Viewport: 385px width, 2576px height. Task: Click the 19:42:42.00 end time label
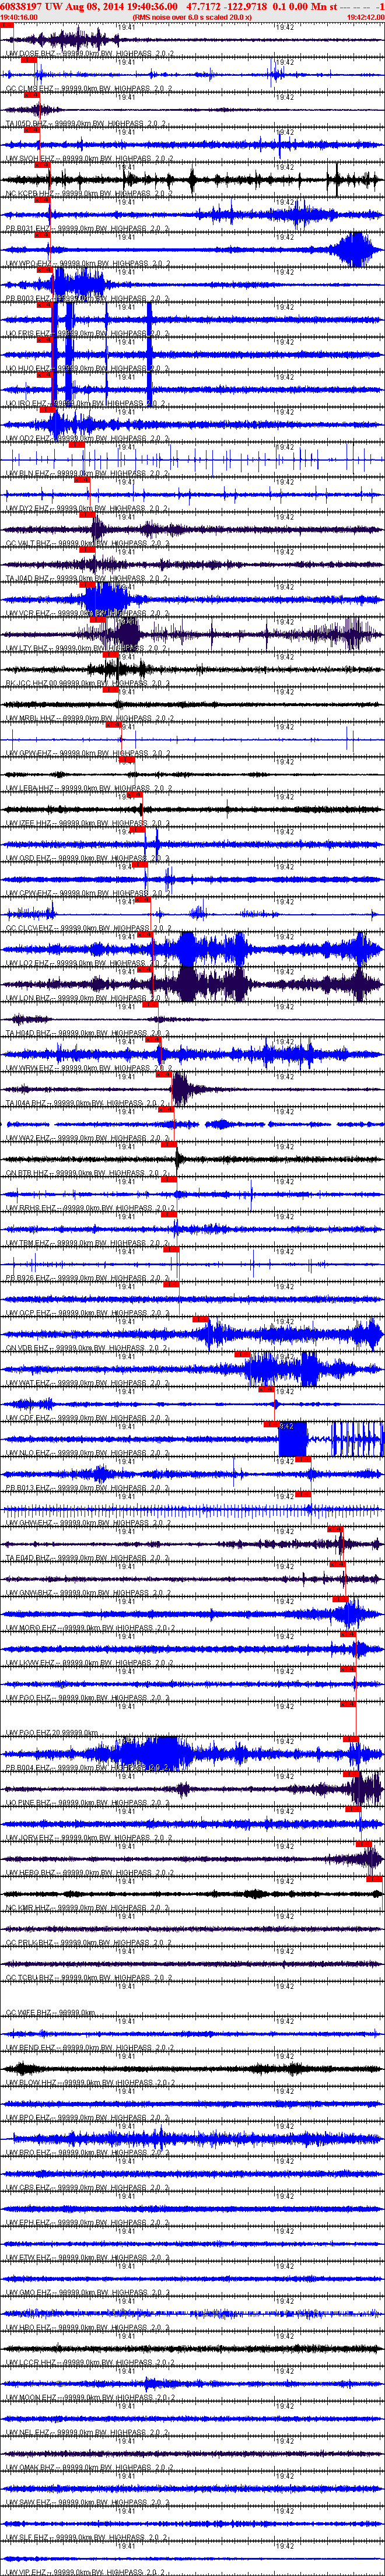(365, 17)
